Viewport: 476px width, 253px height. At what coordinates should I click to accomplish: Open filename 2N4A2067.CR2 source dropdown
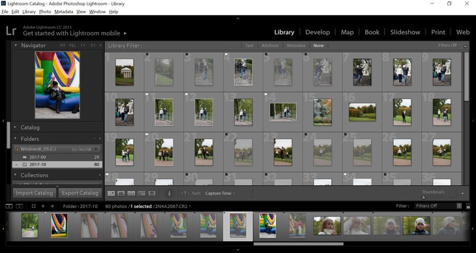pyautogui.click(x=173, y=206)
